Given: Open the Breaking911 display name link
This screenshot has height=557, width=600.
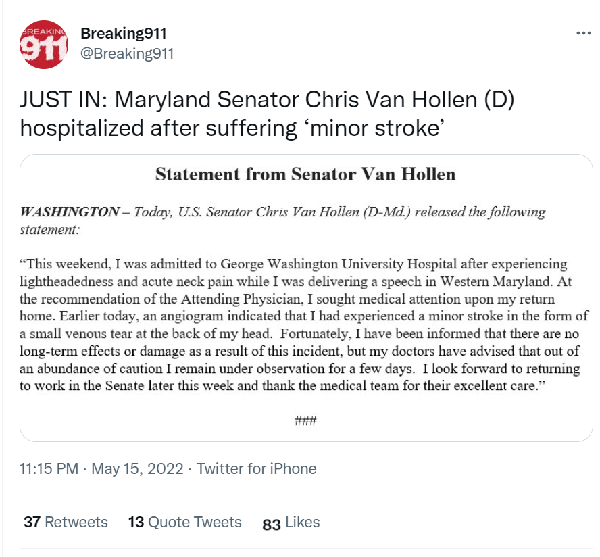Looking at the screenshot, I should coord(124,34).
